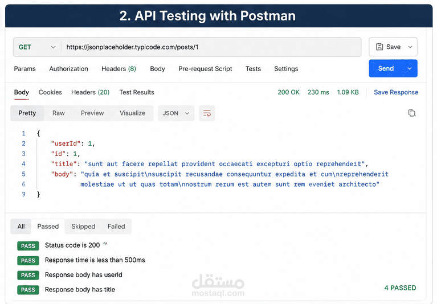Click PASS badge beside Response body has title

pos(28,290)
